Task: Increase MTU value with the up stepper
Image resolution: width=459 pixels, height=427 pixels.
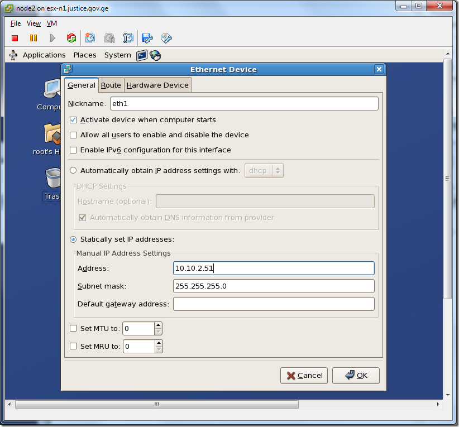Action: pyautogui.click(x=157, y=325)
